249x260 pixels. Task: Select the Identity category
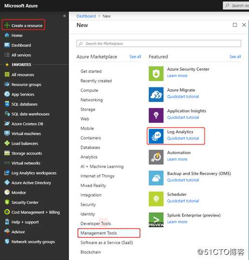pyautogui.click(x=88, y=214)
